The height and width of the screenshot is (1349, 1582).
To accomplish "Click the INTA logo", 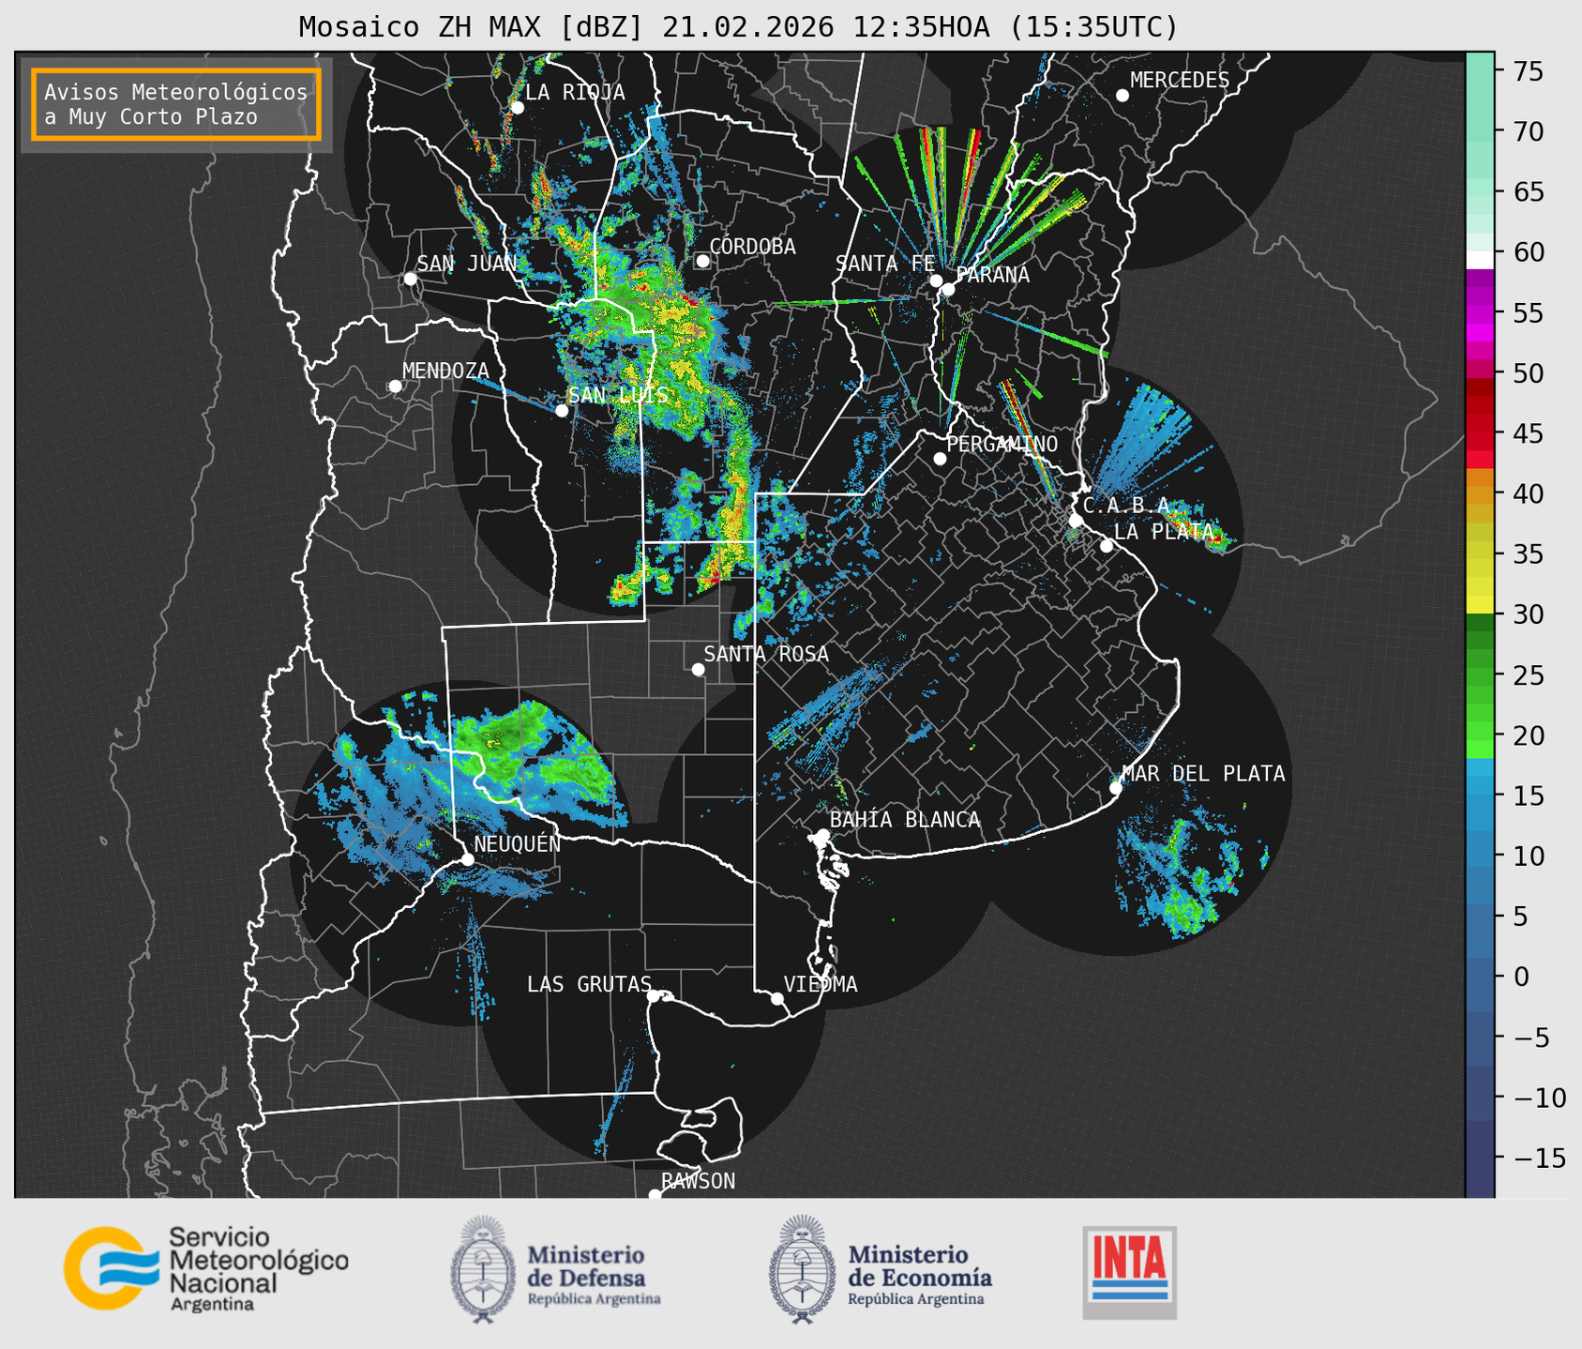I will (1129, 1271).
